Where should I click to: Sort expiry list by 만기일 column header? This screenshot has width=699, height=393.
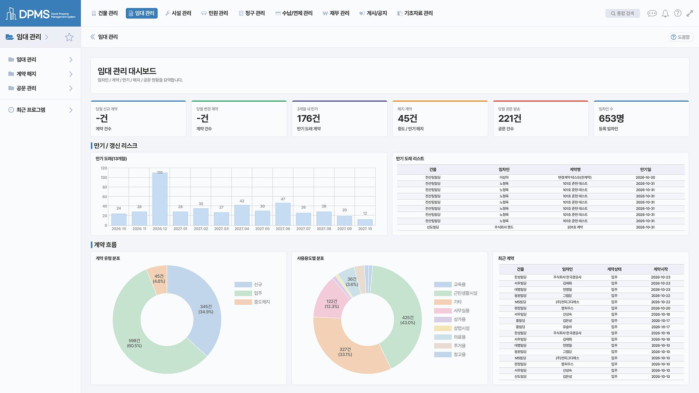645,169
